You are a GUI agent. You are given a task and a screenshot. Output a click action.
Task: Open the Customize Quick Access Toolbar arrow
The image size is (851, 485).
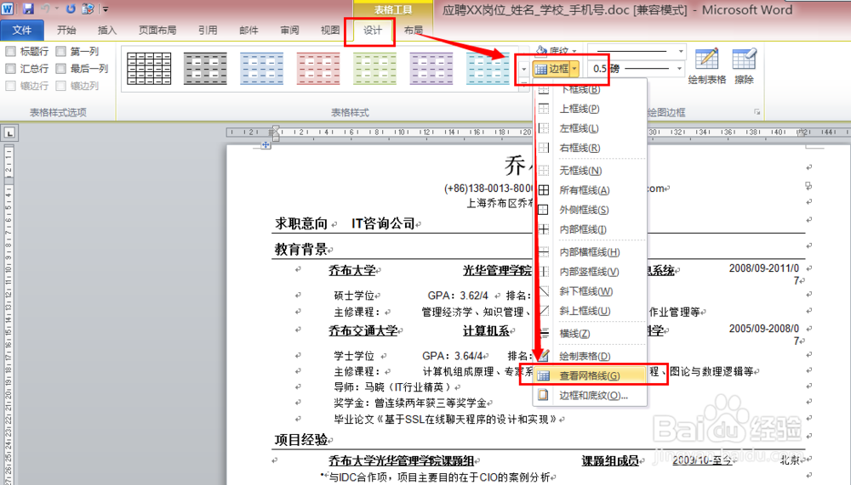[106, 9]
